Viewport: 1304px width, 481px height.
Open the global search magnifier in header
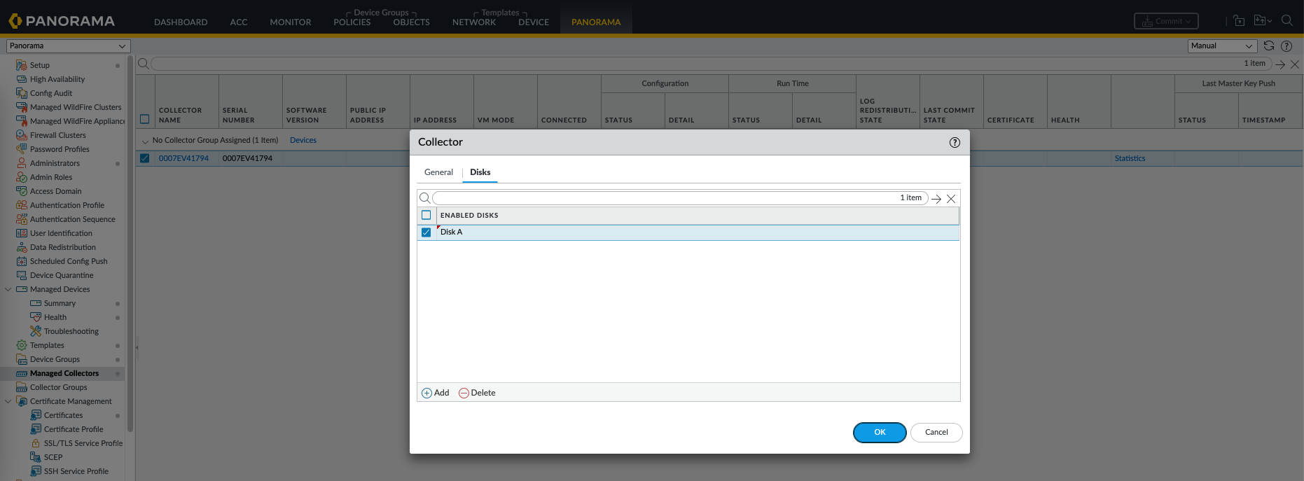pos(1286,20)
